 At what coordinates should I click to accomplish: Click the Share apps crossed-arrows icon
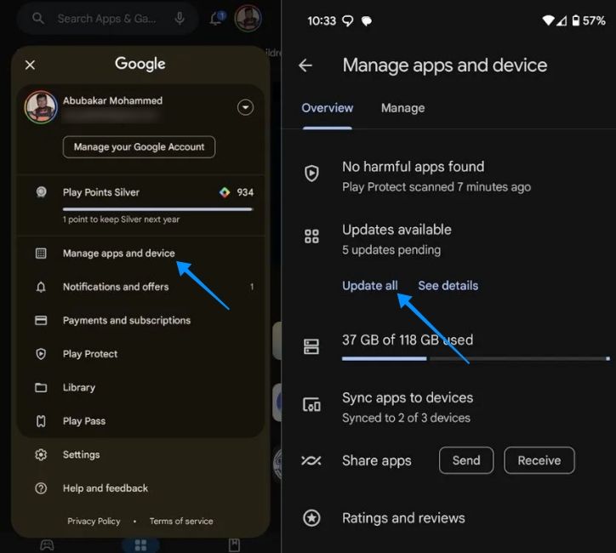[311, 460]
